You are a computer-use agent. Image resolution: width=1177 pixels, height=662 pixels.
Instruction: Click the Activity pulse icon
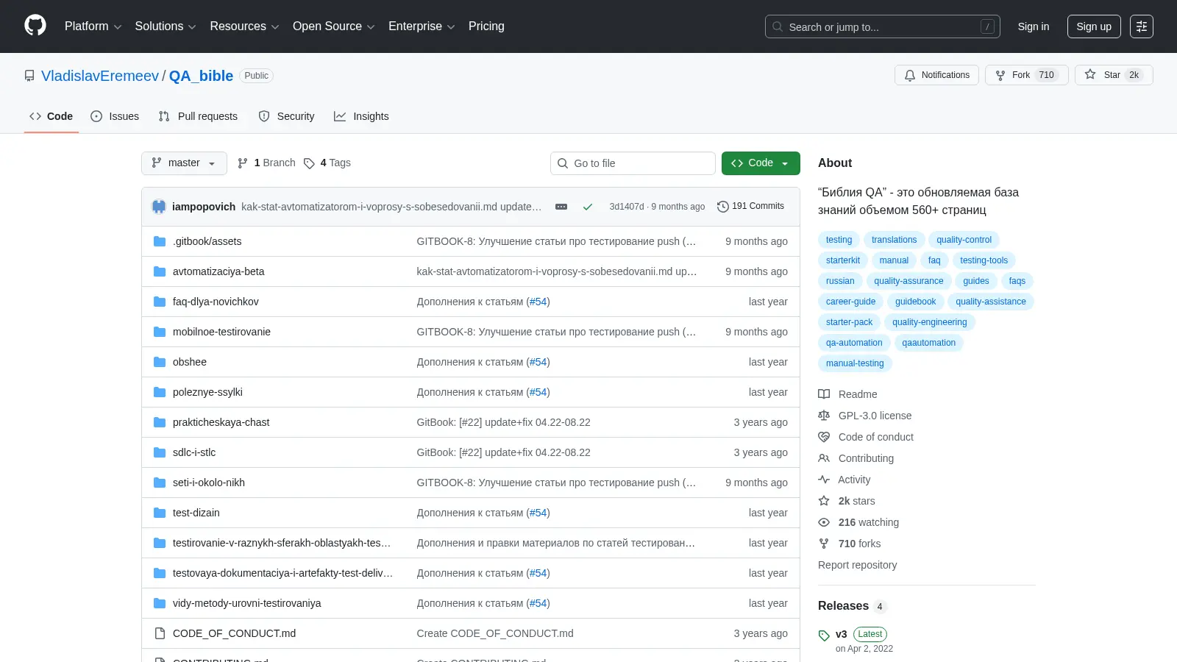pos(824,480)
